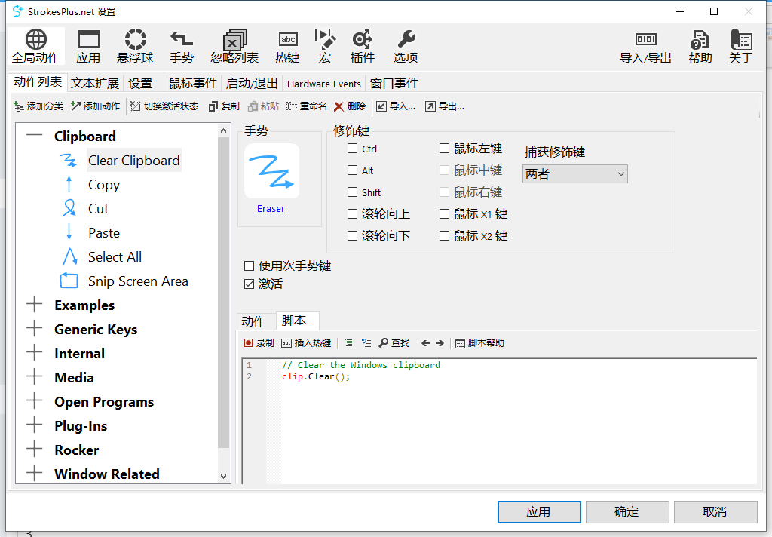Viewport: 772px width, 537px height.
Task: Check the 滚轮向下 scroll down checkbox
Action: [352, 235]
